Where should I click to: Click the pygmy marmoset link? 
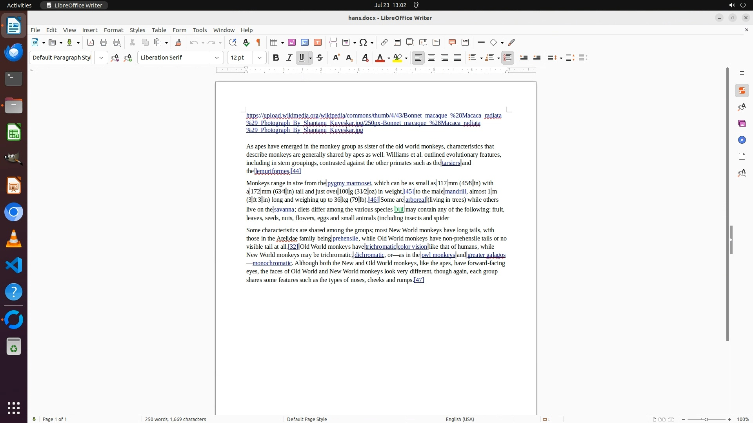pos(349,183)
